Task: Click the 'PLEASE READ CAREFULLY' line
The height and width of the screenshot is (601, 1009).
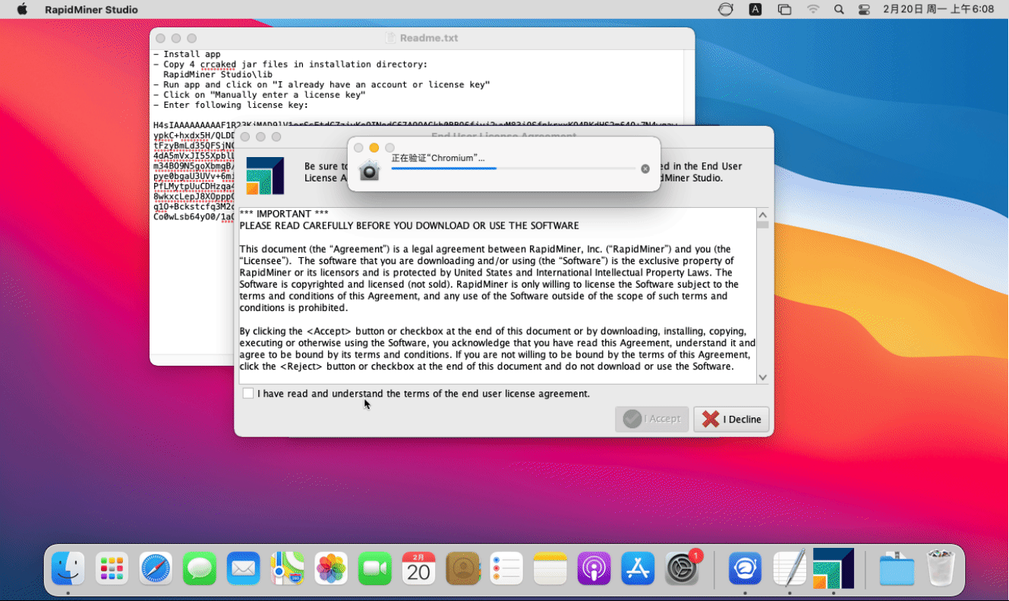Action: tap(409, 226)
